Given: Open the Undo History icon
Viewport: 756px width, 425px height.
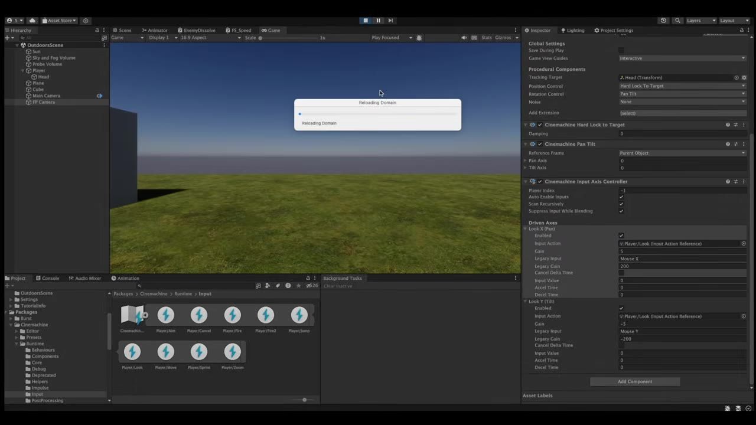Looking at the screenshot, I should [663, 21].
